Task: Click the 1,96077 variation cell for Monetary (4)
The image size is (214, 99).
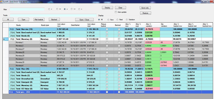Action: (x=152, y=85)
